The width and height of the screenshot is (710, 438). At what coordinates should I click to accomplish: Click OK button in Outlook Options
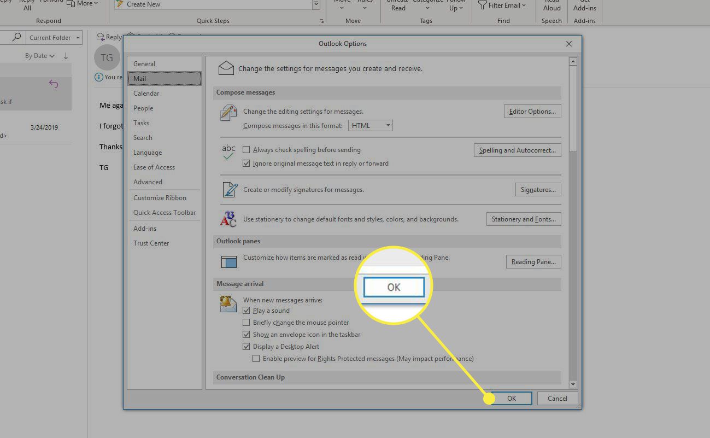511,399
